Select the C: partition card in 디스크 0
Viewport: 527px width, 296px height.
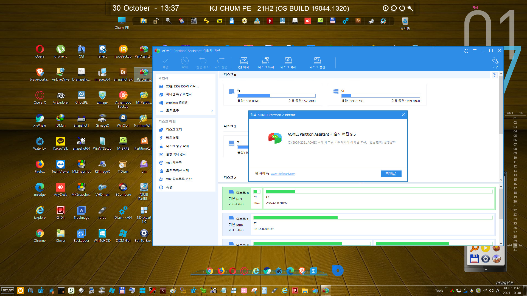pyautogui.click(x=377, y=95)
